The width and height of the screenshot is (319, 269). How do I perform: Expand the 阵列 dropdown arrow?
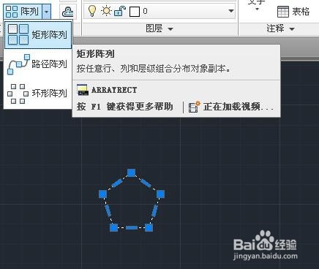point(46,11)
